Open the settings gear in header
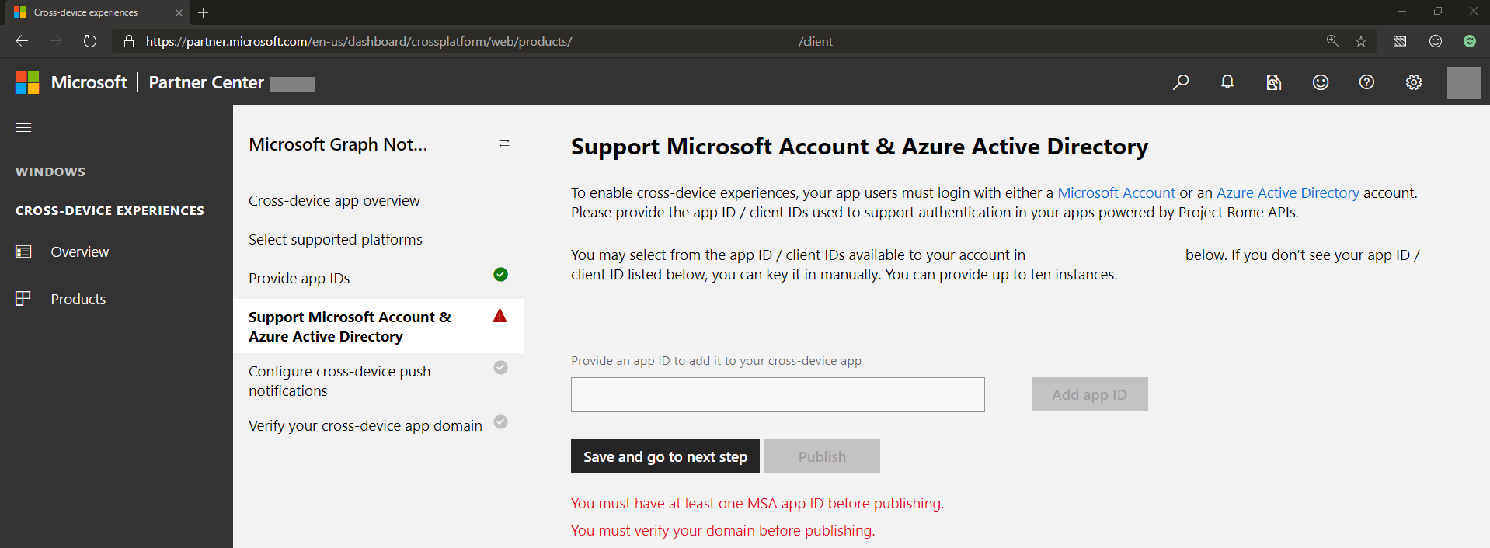 click(1414, 82)
